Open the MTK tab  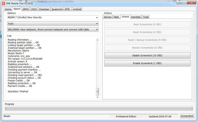[x=67, y=9]
